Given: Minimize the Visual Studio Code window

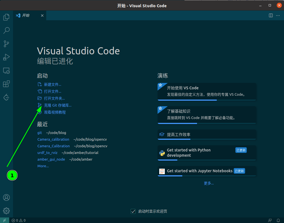Looking at the screenshot, I should click(x=260, y=6).
